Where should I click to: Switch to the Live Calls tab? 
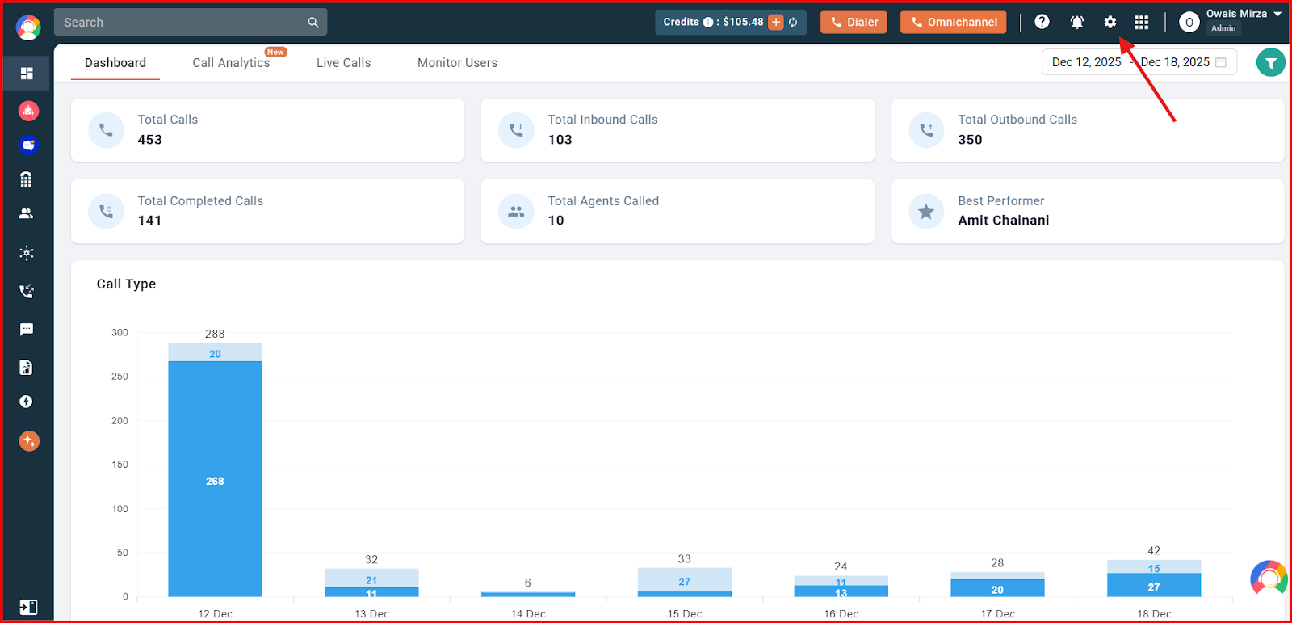click(x=344, y=63)
